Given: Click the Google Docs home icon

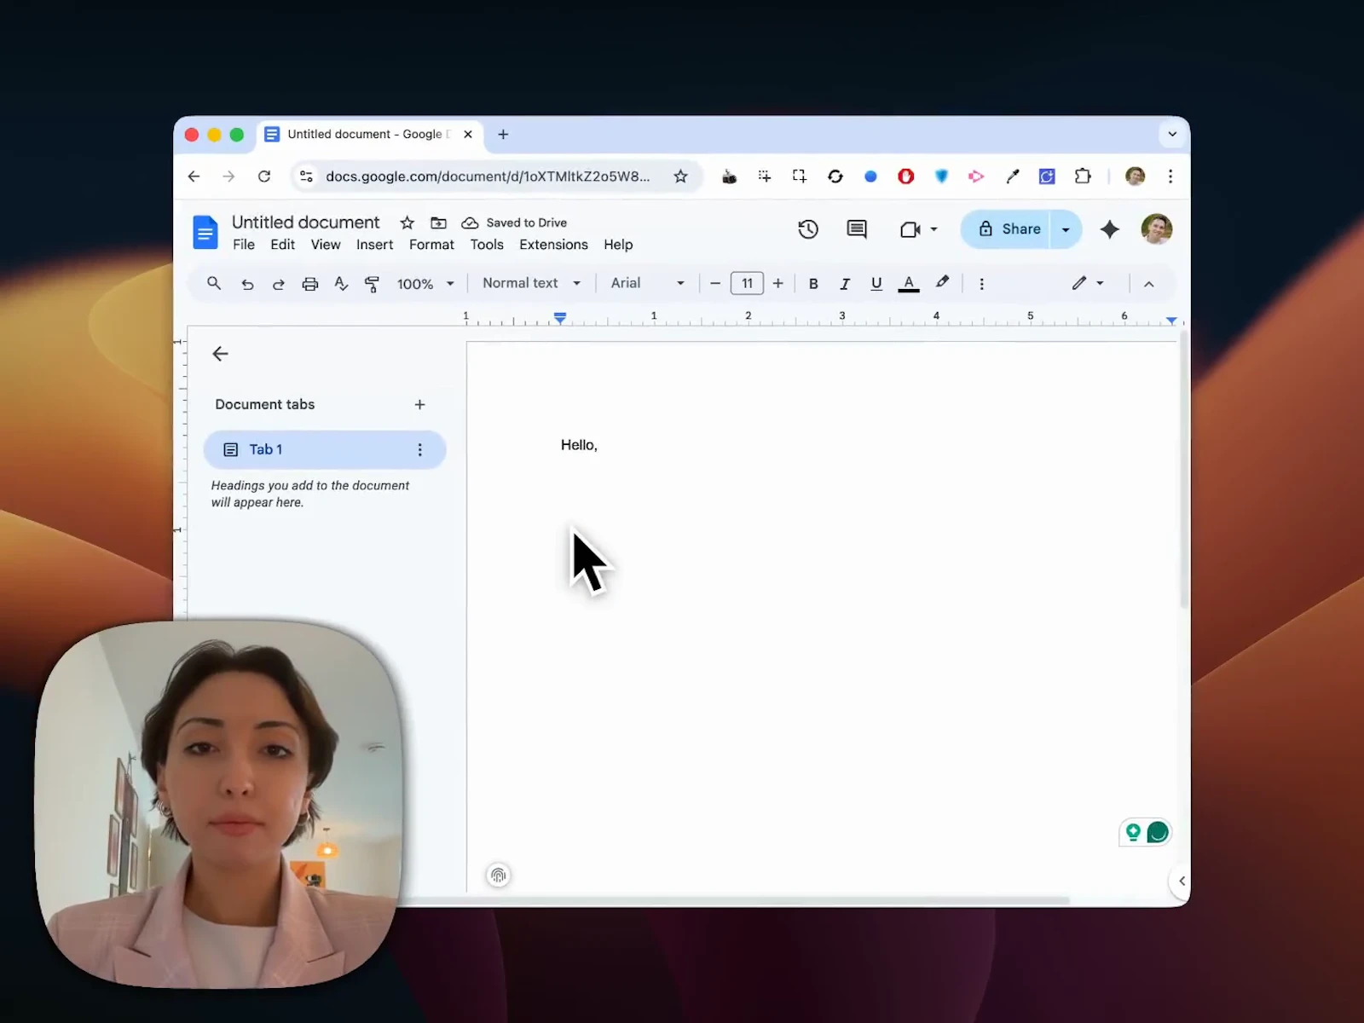Looking at the screenshot, I should 205,232.
